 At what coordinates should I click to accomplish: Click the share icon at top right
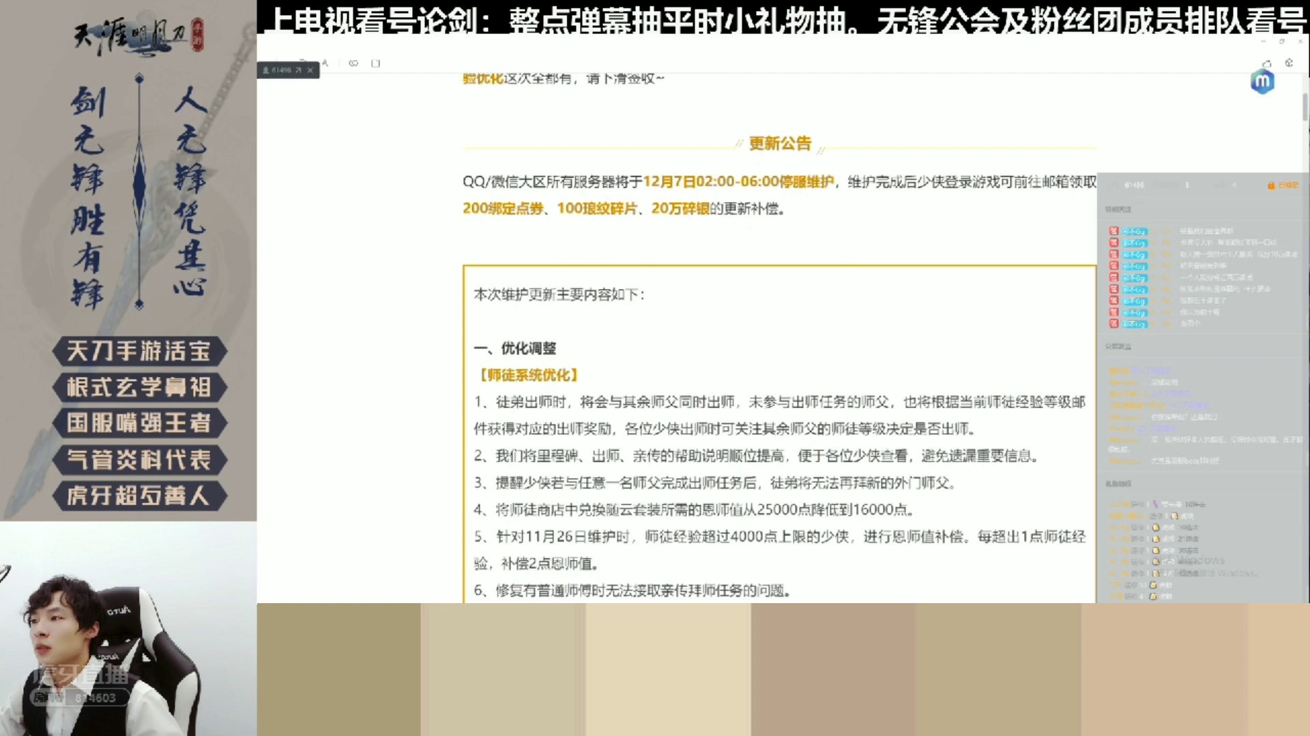pos(1267,63)
